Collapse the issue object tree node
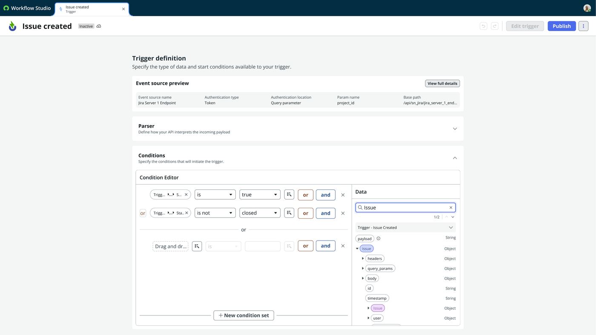596x335 pixels. click(357, 249)
